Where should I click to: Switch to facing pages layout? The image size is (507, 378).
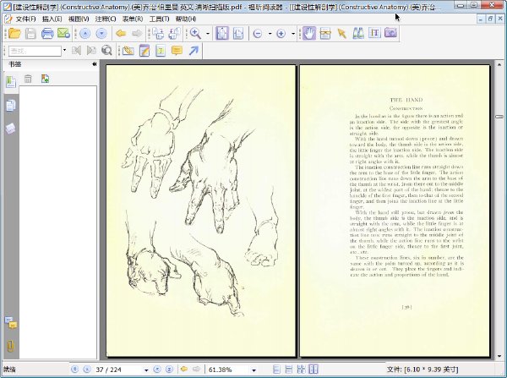click(313, 370)
